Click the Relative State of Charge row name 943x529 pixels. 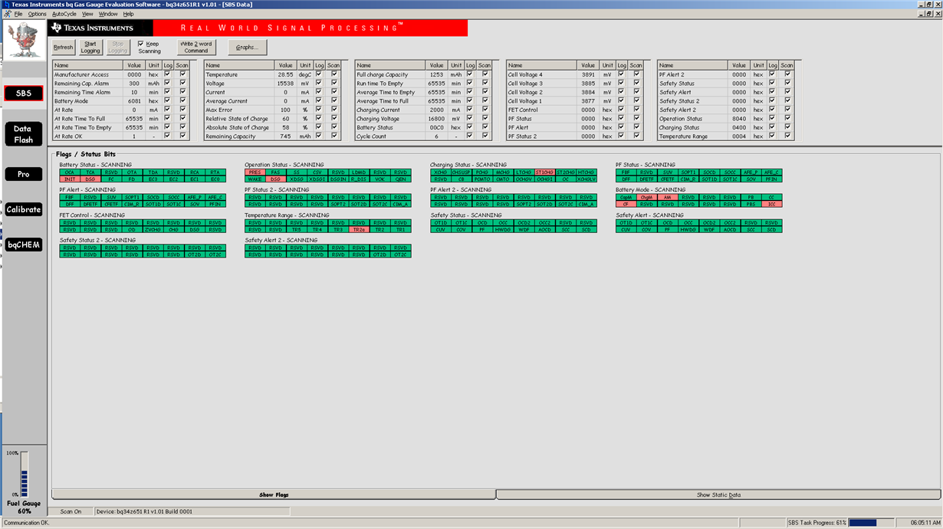pyautogui.click(x=237, y=118)
